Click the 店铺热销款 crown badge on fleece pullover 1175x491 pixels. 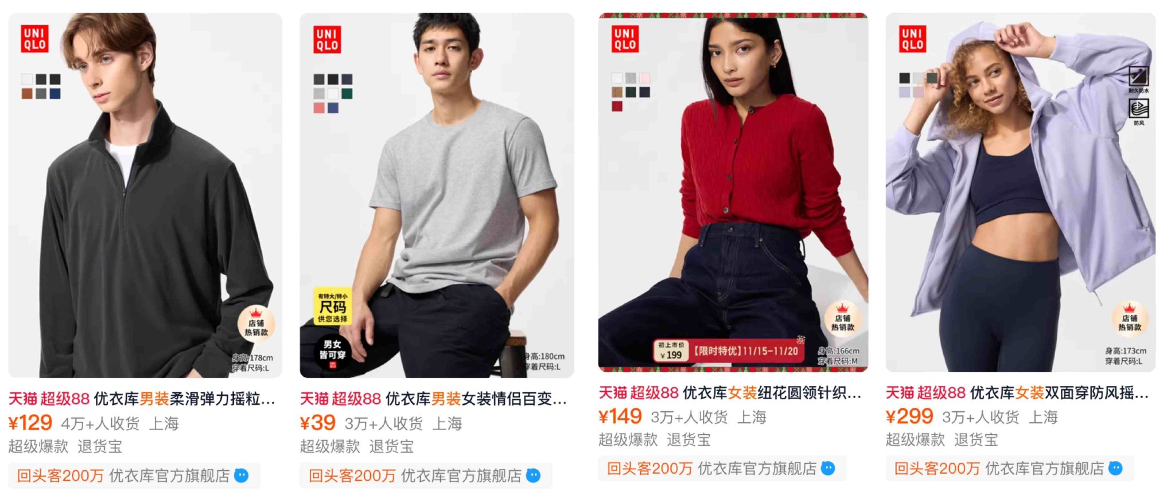[256, 324]
